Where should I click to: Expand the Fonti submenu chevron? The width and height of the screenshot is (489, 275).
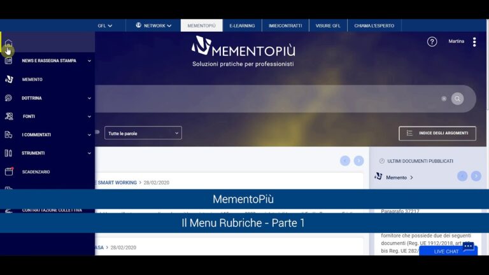pyautogui.click(x=89, y=116)
